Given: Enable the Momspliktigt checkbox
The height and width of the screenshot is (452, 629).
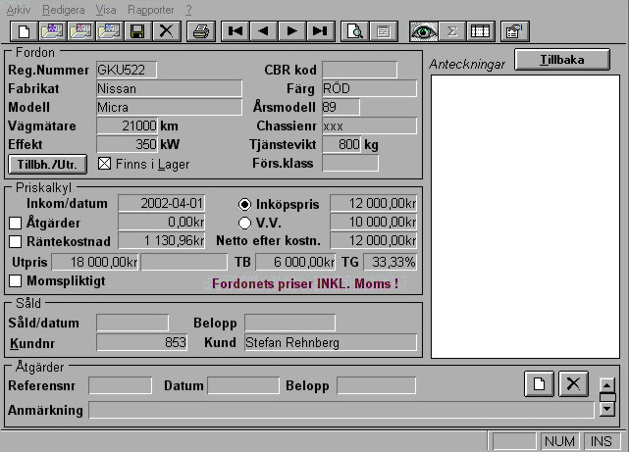Looking at the screenshot, I should (15, 281).
